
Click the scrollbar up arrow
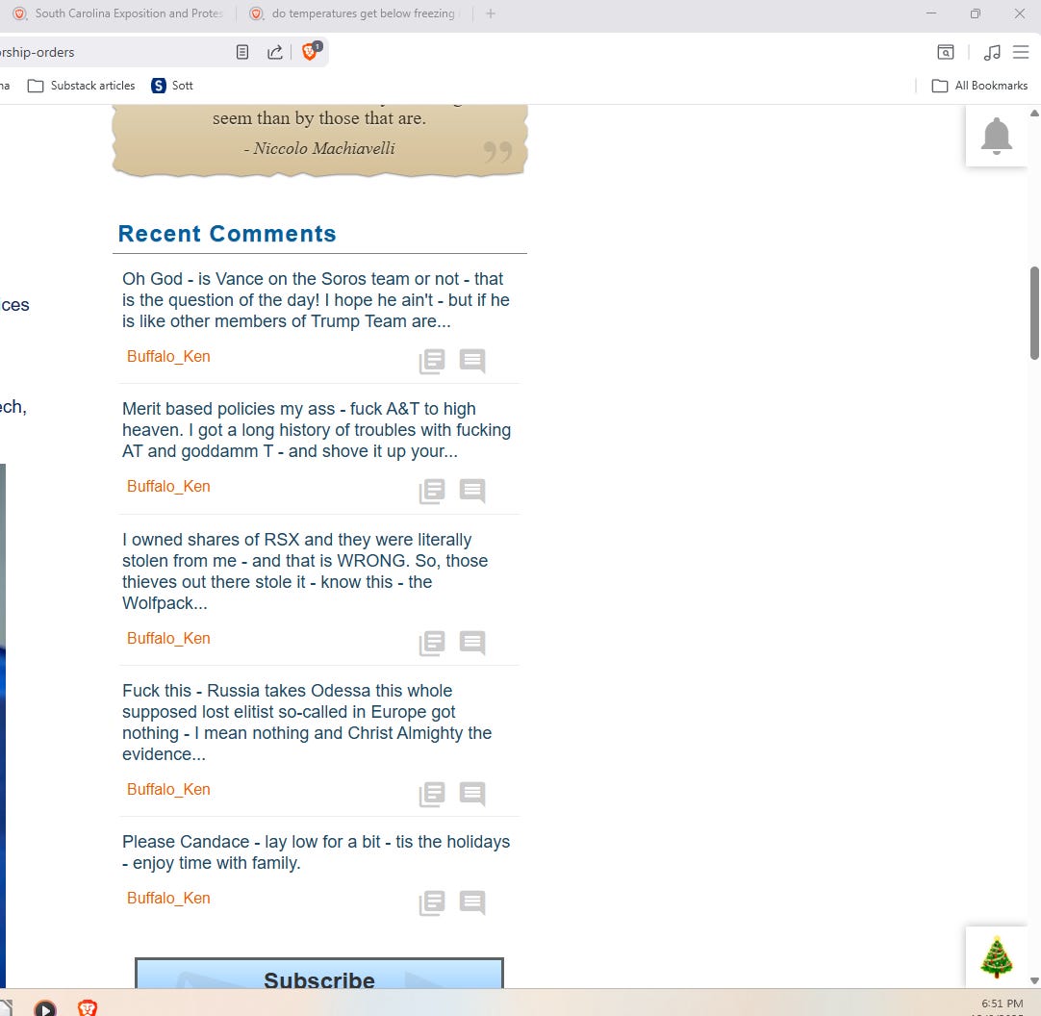(1034, 113)
